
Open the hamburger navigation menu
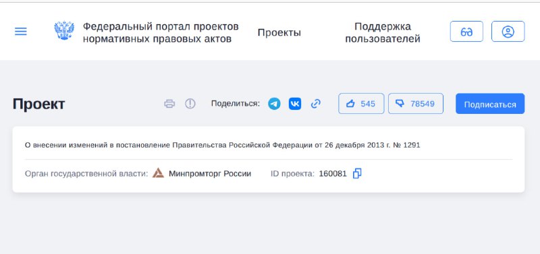[x=21, y=32]
